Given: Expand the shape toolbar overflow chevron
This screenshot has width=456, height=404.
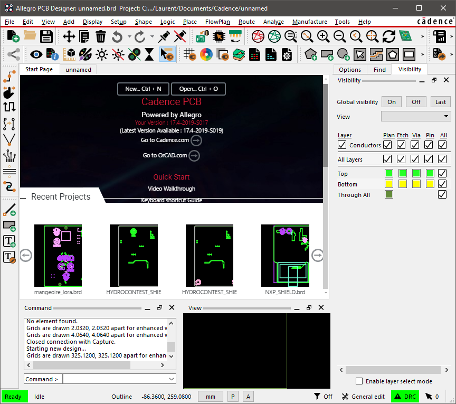Looking at the screenshot, I should pos(423,54).
